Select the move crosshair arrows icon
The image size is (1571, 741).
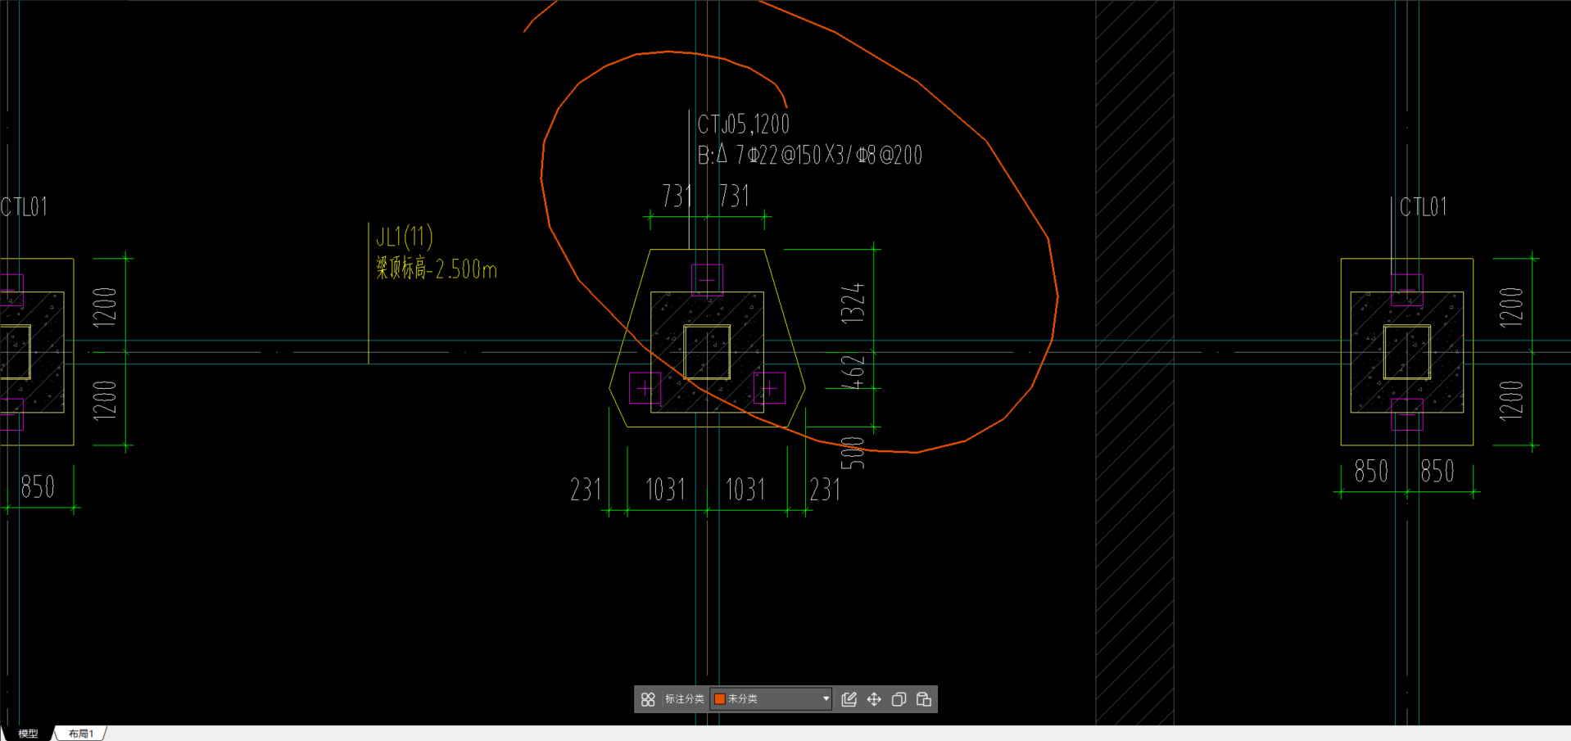tap(874, 699)
